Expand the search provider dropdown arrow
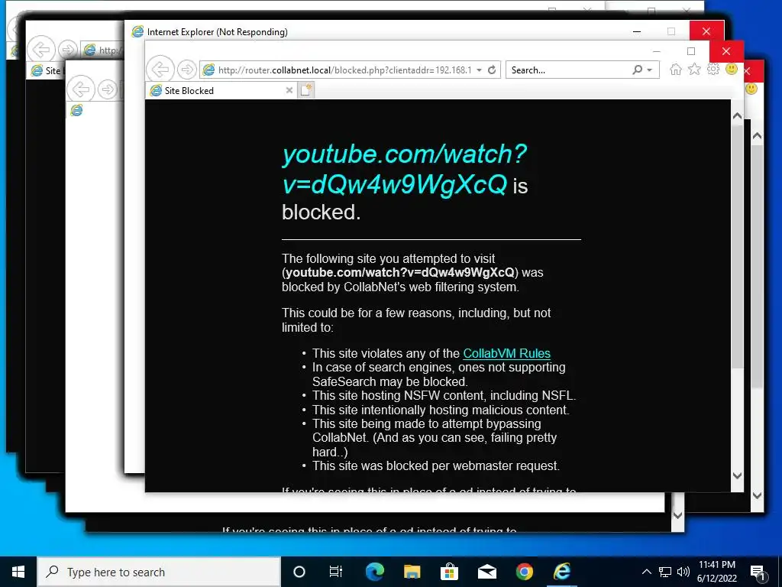 click(649, 70)
